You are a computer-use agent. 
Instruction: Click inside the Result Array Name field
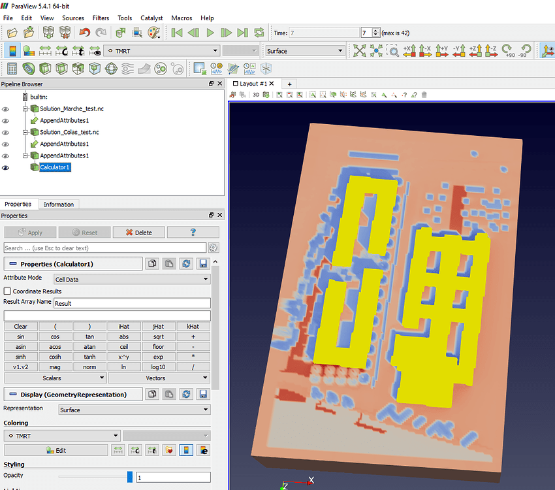click(131, 302)
